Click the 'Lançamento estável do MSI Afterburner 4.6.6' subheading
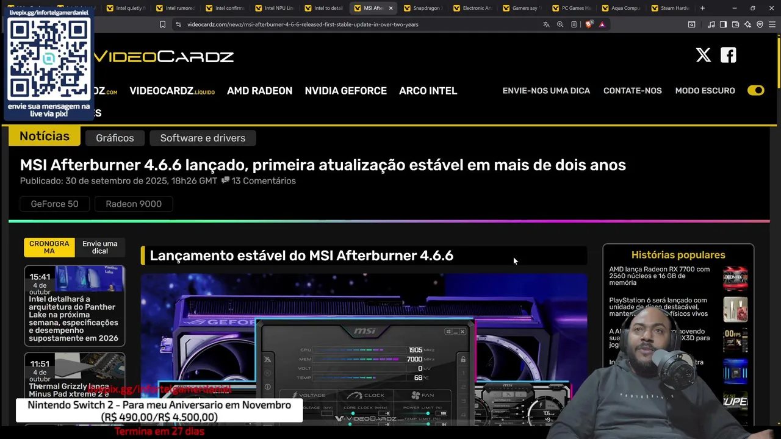The height and width of the screenshot is (439, 781). [x=301, y=255]
